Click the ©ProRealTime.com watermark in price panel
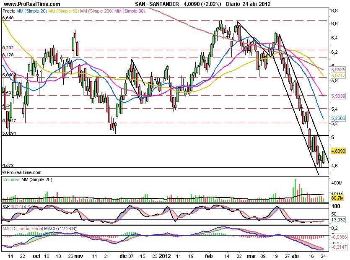 click(22, 172)
